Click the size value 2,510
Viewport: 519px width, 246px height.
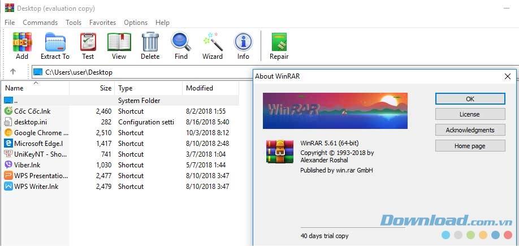click(x=103, y=133)
